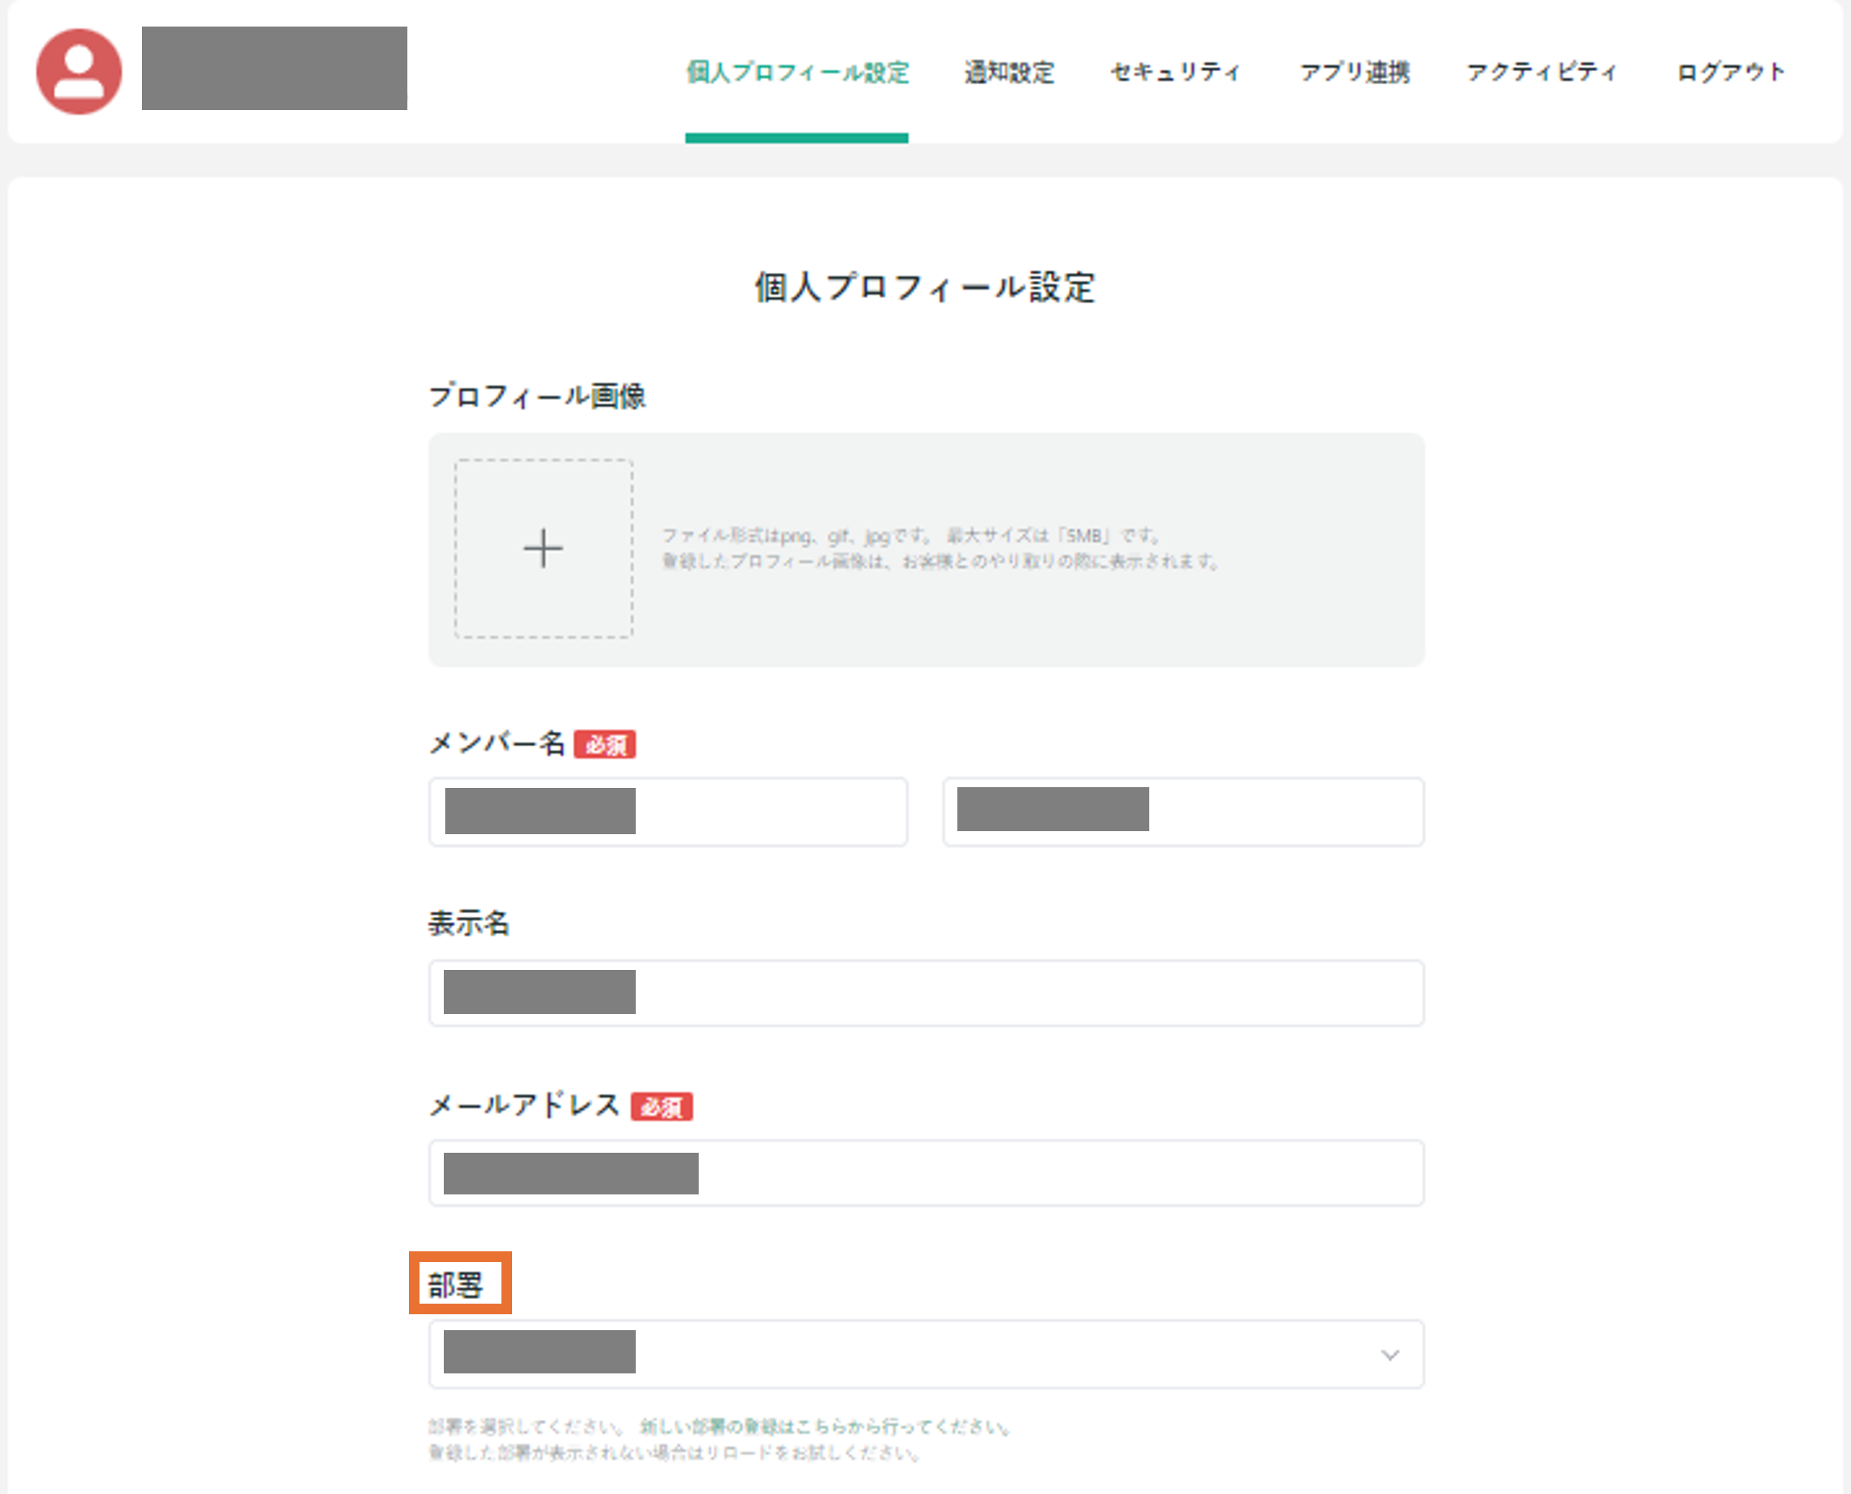Click the highlighted 部署 label
The height and width of the screenshot is (1494, 1851).
point(457,1285)
